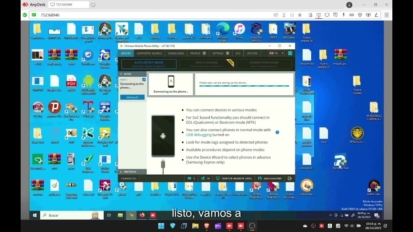
Task: Select the Griffin-Unlocker desktop icon
Action: click(374, 188)
